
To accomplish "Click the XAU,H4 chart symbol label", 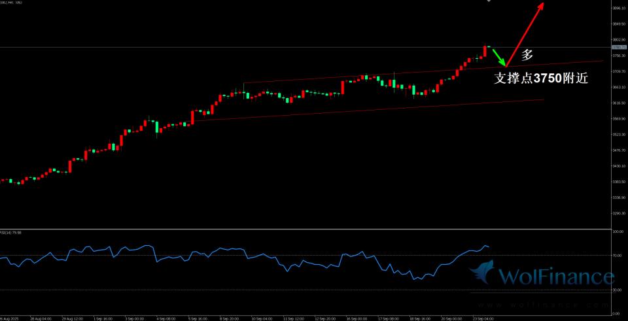I will 11,3.
